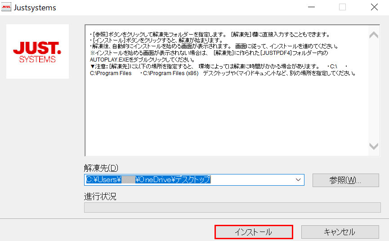Click the キャンセル button
Screen dimensions: 389x241
(x=340, y=232)
